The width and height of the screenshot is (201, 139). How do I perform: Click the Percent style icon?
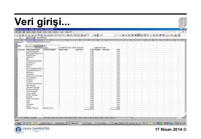[148, 35]
